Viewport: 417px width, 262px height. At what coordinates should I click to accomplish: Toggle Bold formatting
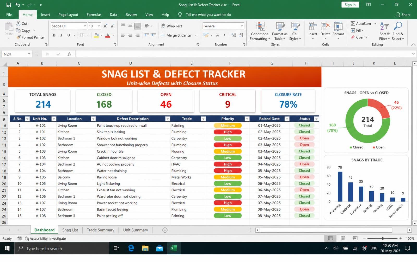[x=54, y=35]
